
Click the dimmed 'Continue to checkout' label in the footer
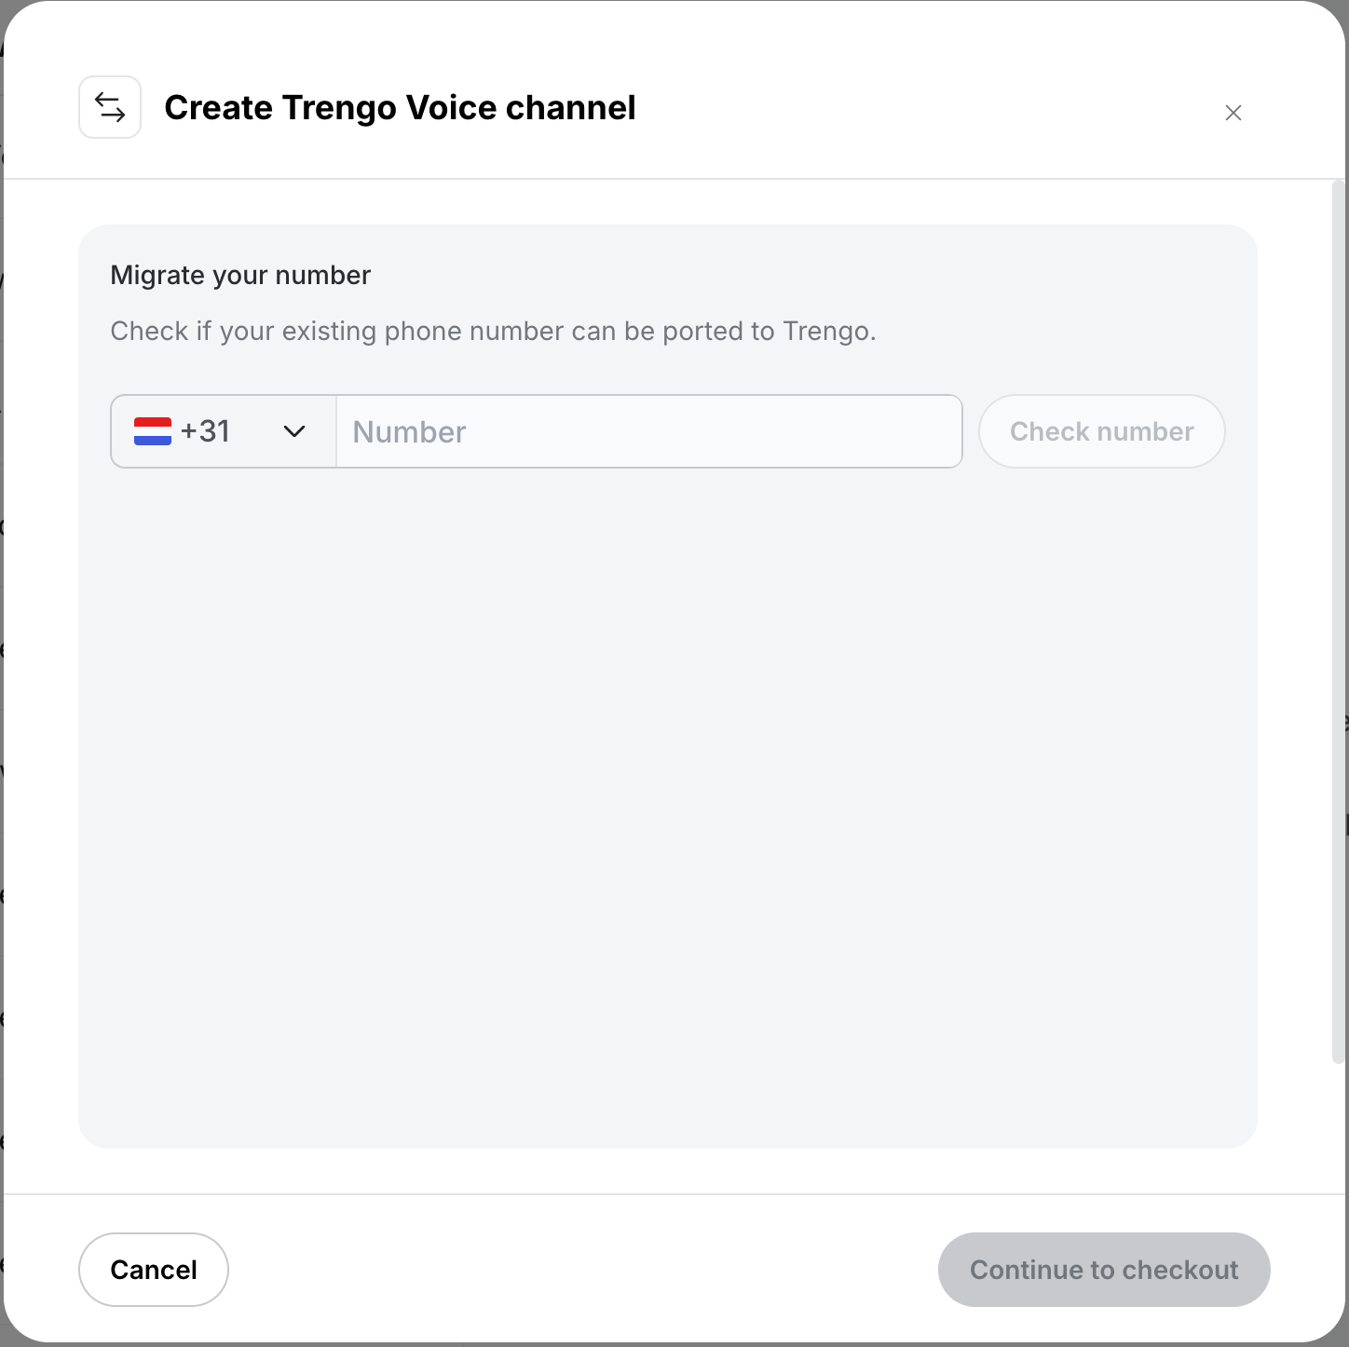(x=1104, y=1270)
